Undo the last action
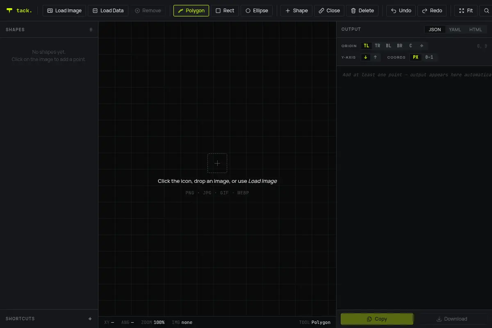The image size is (492, 328). (x=401, y=11)
